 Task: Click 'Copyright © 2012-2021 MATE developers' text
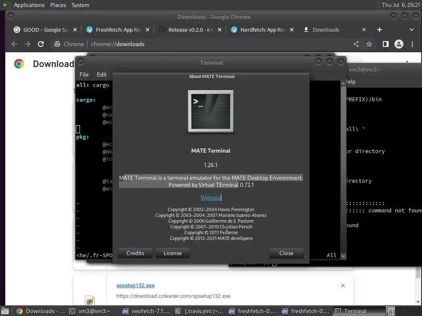(211, 238)
